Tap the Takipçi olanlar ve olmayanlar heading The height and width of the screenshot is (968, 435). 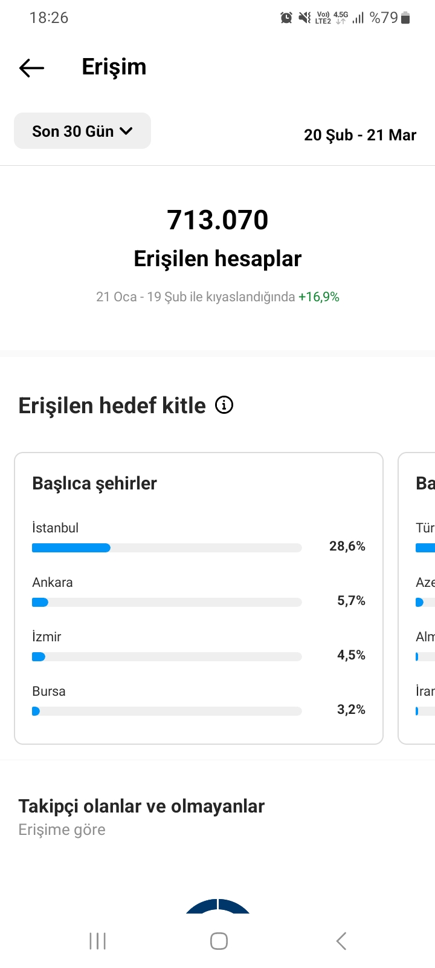[141, 806]
